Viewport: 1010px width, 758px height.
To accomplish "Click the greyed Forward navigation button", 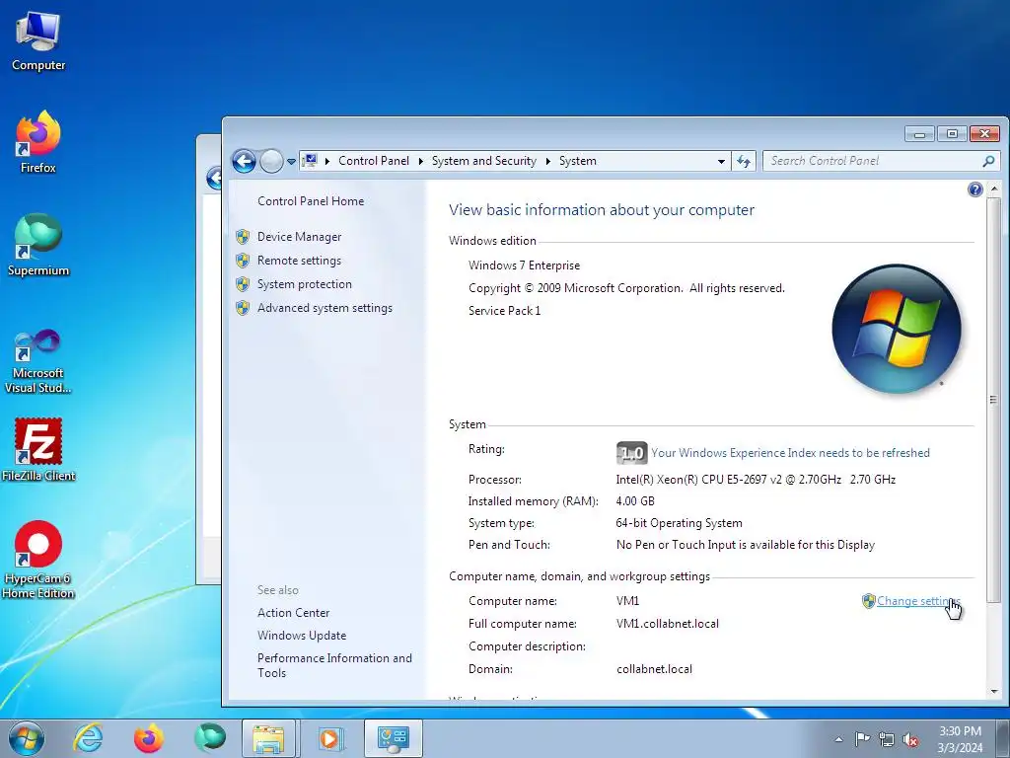I will tap(271, 161).
